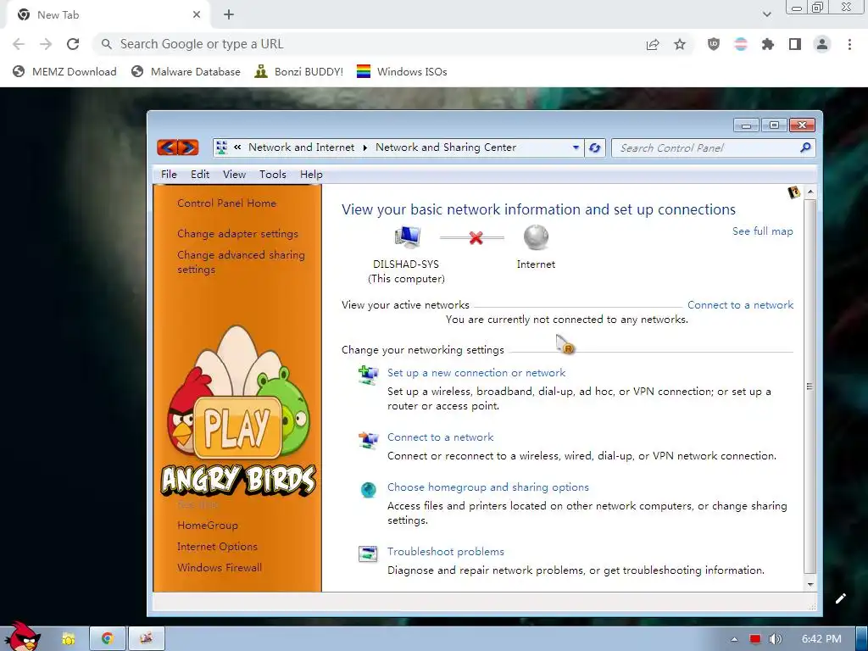Click the back arrow in Control Panel window
Screen dimensions: 868x651
[167, 147]
